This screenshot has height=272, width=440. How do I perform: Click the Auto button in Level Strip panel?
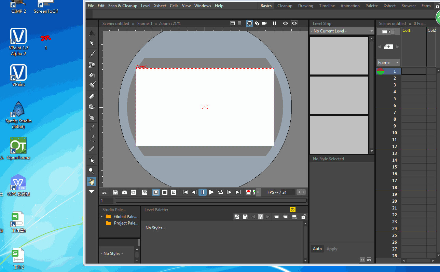pos(317,248)
